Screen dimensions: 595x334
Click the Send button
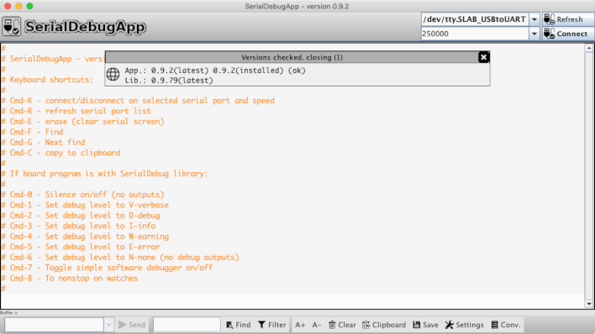[x=132, y=325]
